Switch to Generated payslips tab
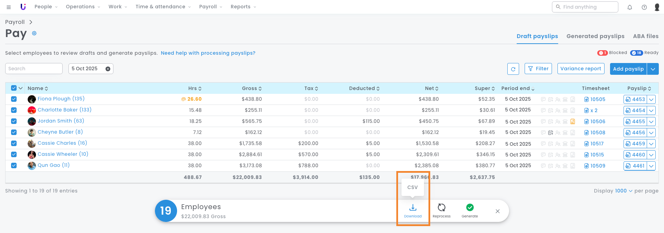 [595, 36]
